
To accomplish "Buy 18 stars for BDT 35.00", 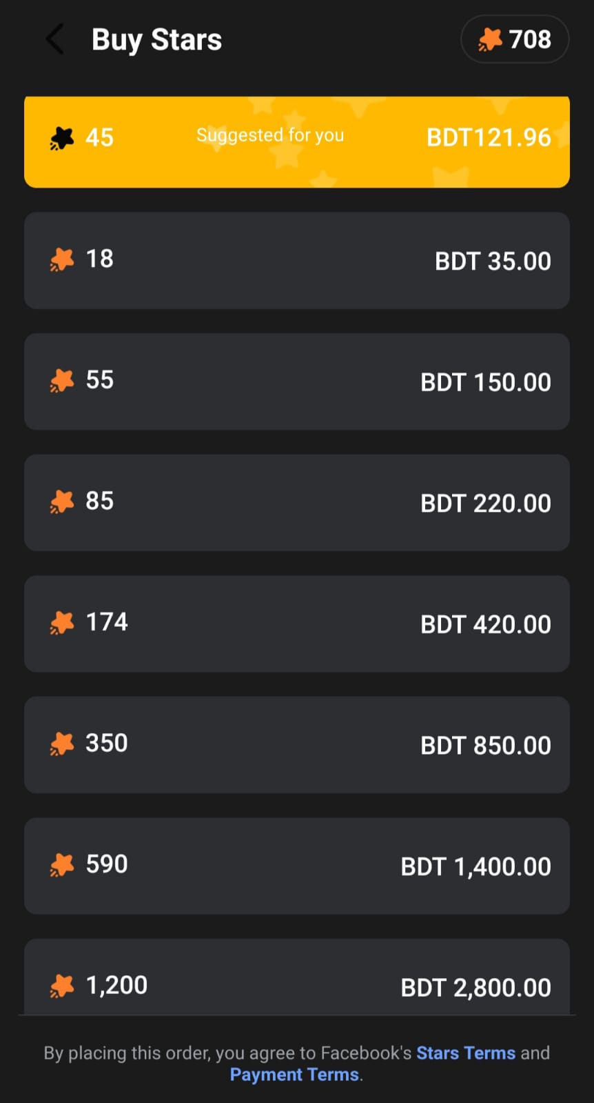I will [296, 261].
